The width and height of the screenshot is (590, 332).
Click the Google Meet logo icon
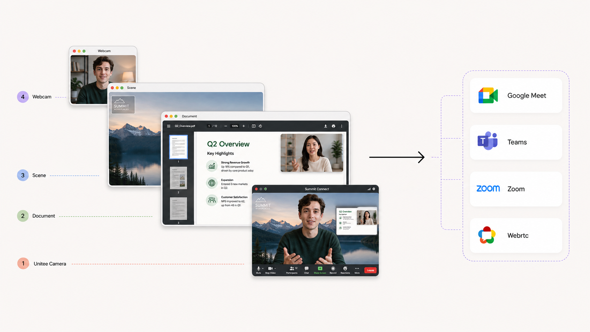tap(488, 96)
